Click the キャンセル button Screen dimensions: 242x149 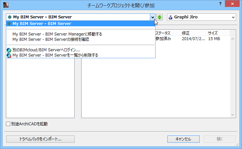183,139
